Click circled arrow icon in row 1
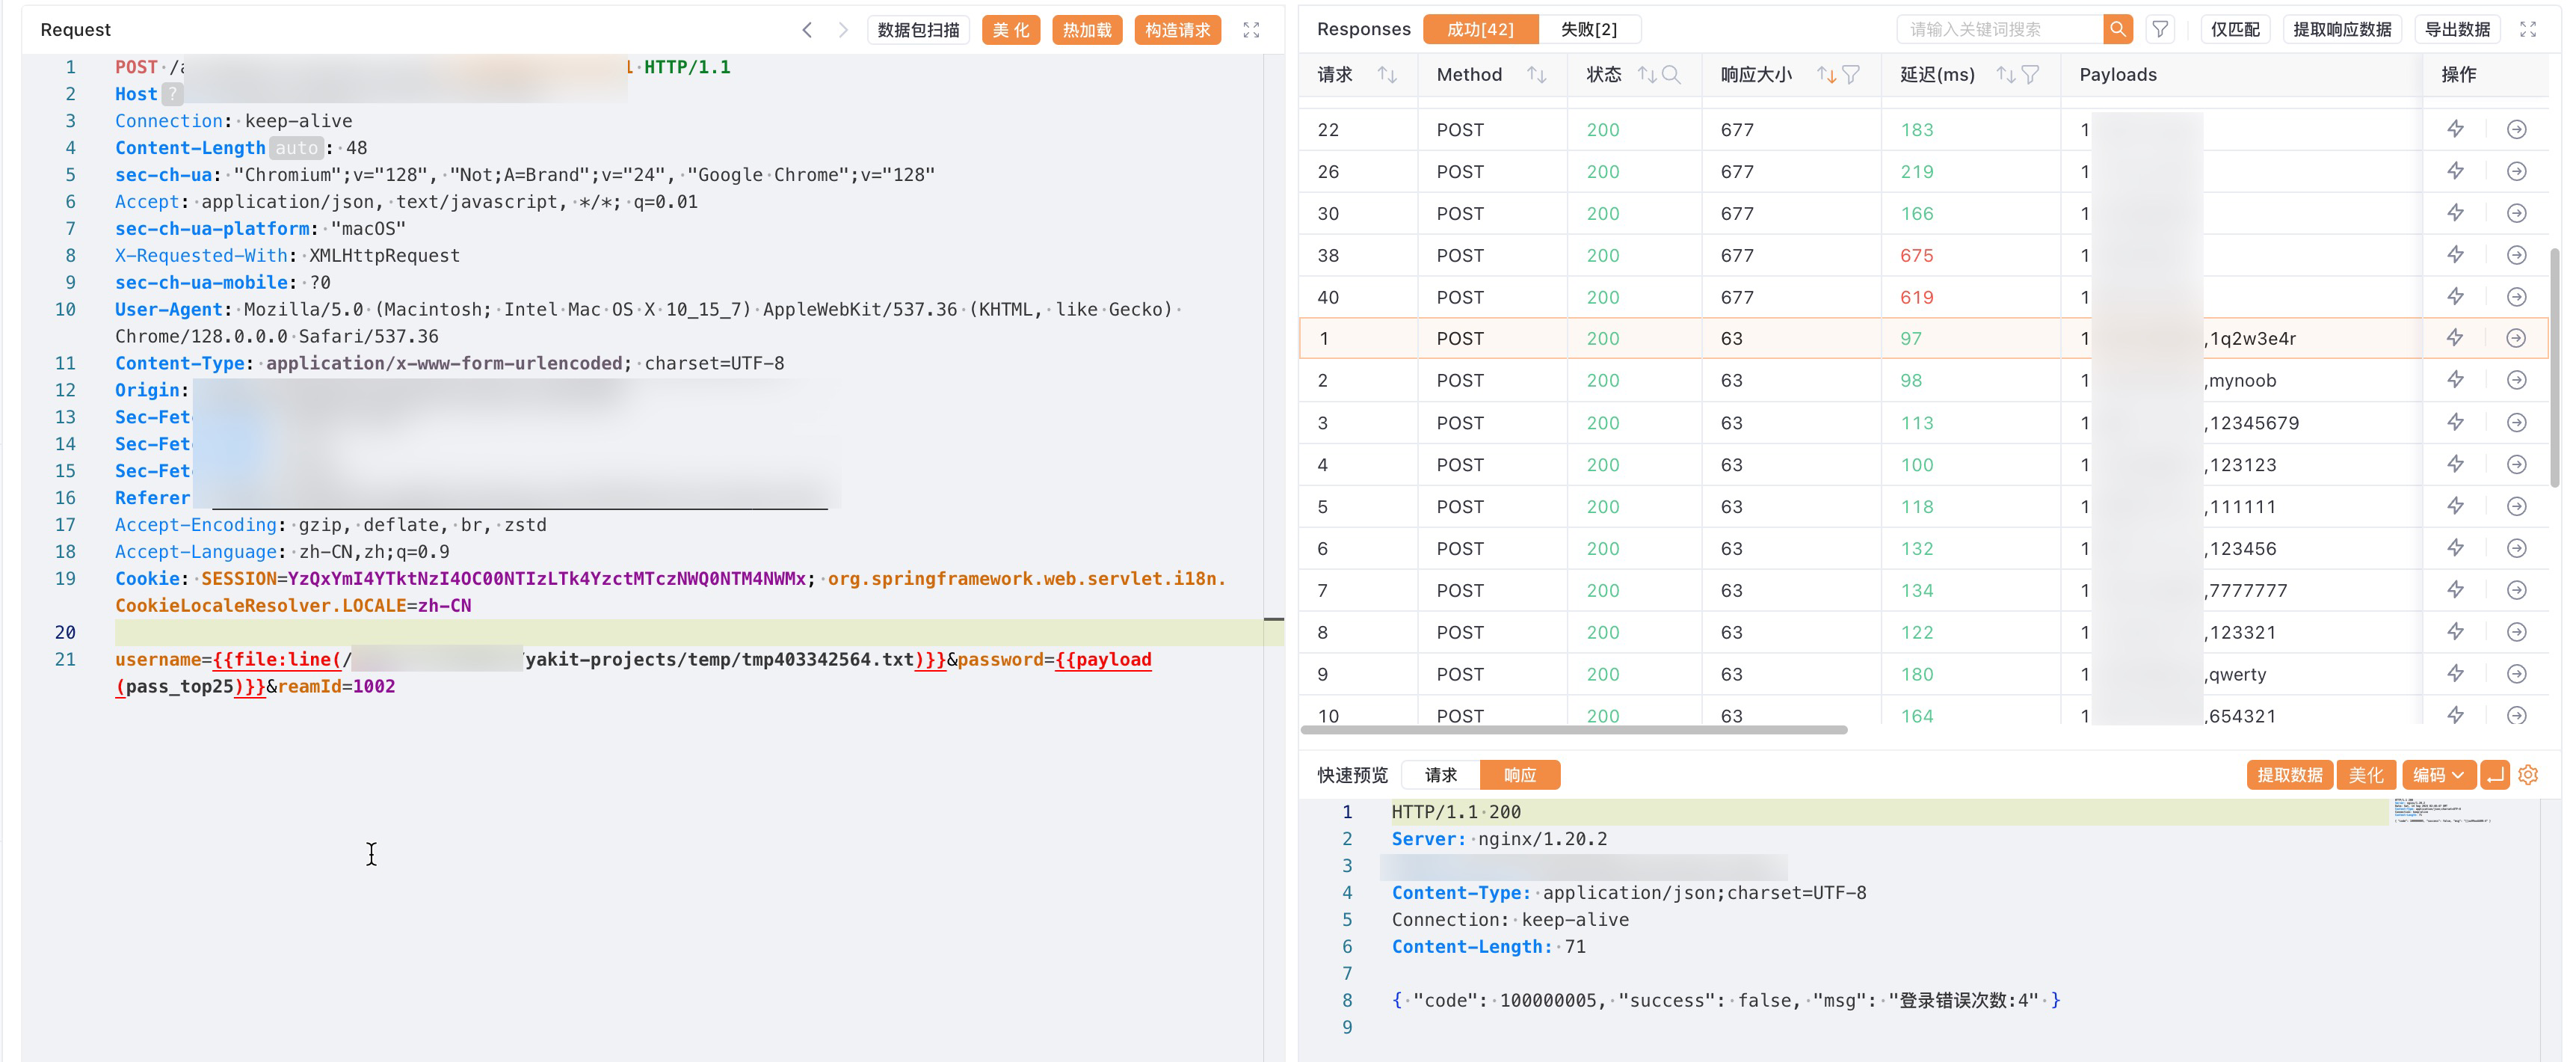Image resolution: width=2576 pixels, height=1062 pixels. [2516, 338]
